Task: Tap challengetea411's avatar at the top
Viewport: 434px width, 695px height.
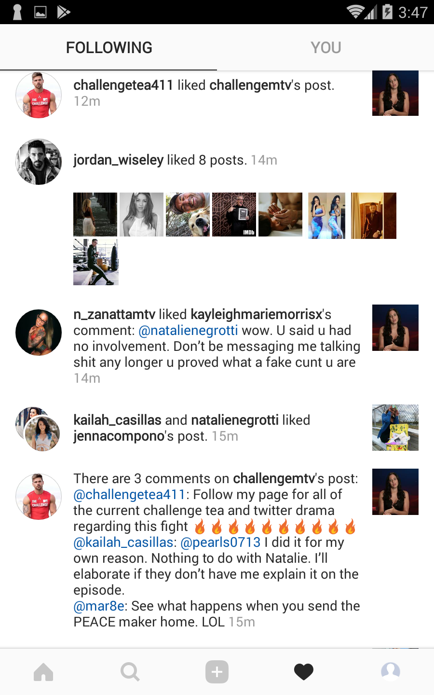Action: tap(39, 95)
